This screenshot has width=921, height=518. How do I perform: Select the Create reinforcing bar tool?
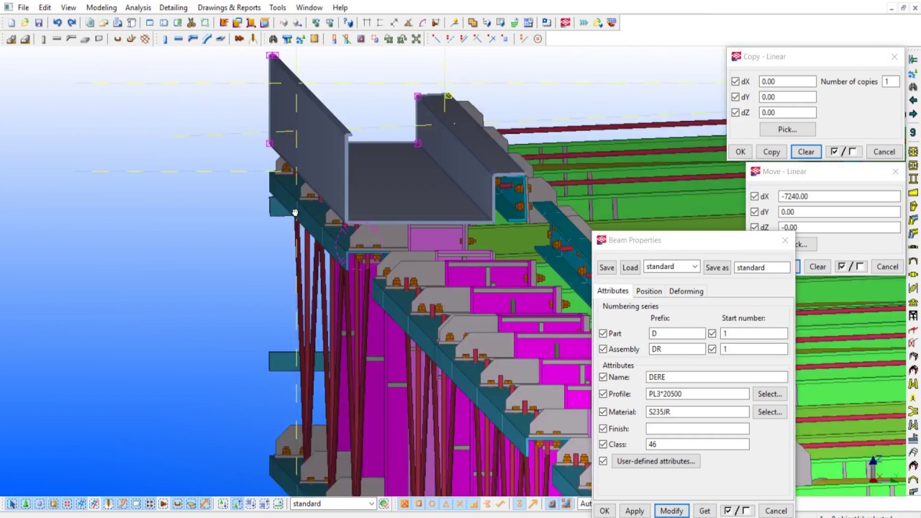pos(117,39)
